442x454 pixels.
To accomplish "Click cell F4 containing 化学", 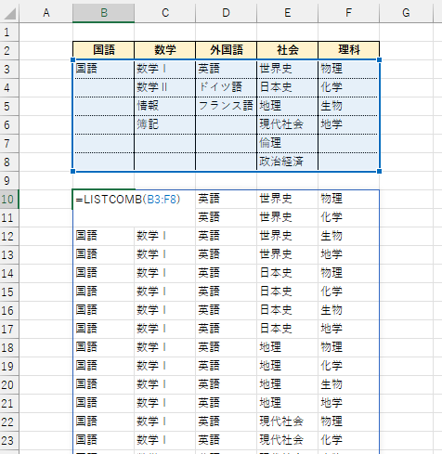I will click(x=349, y=87).
